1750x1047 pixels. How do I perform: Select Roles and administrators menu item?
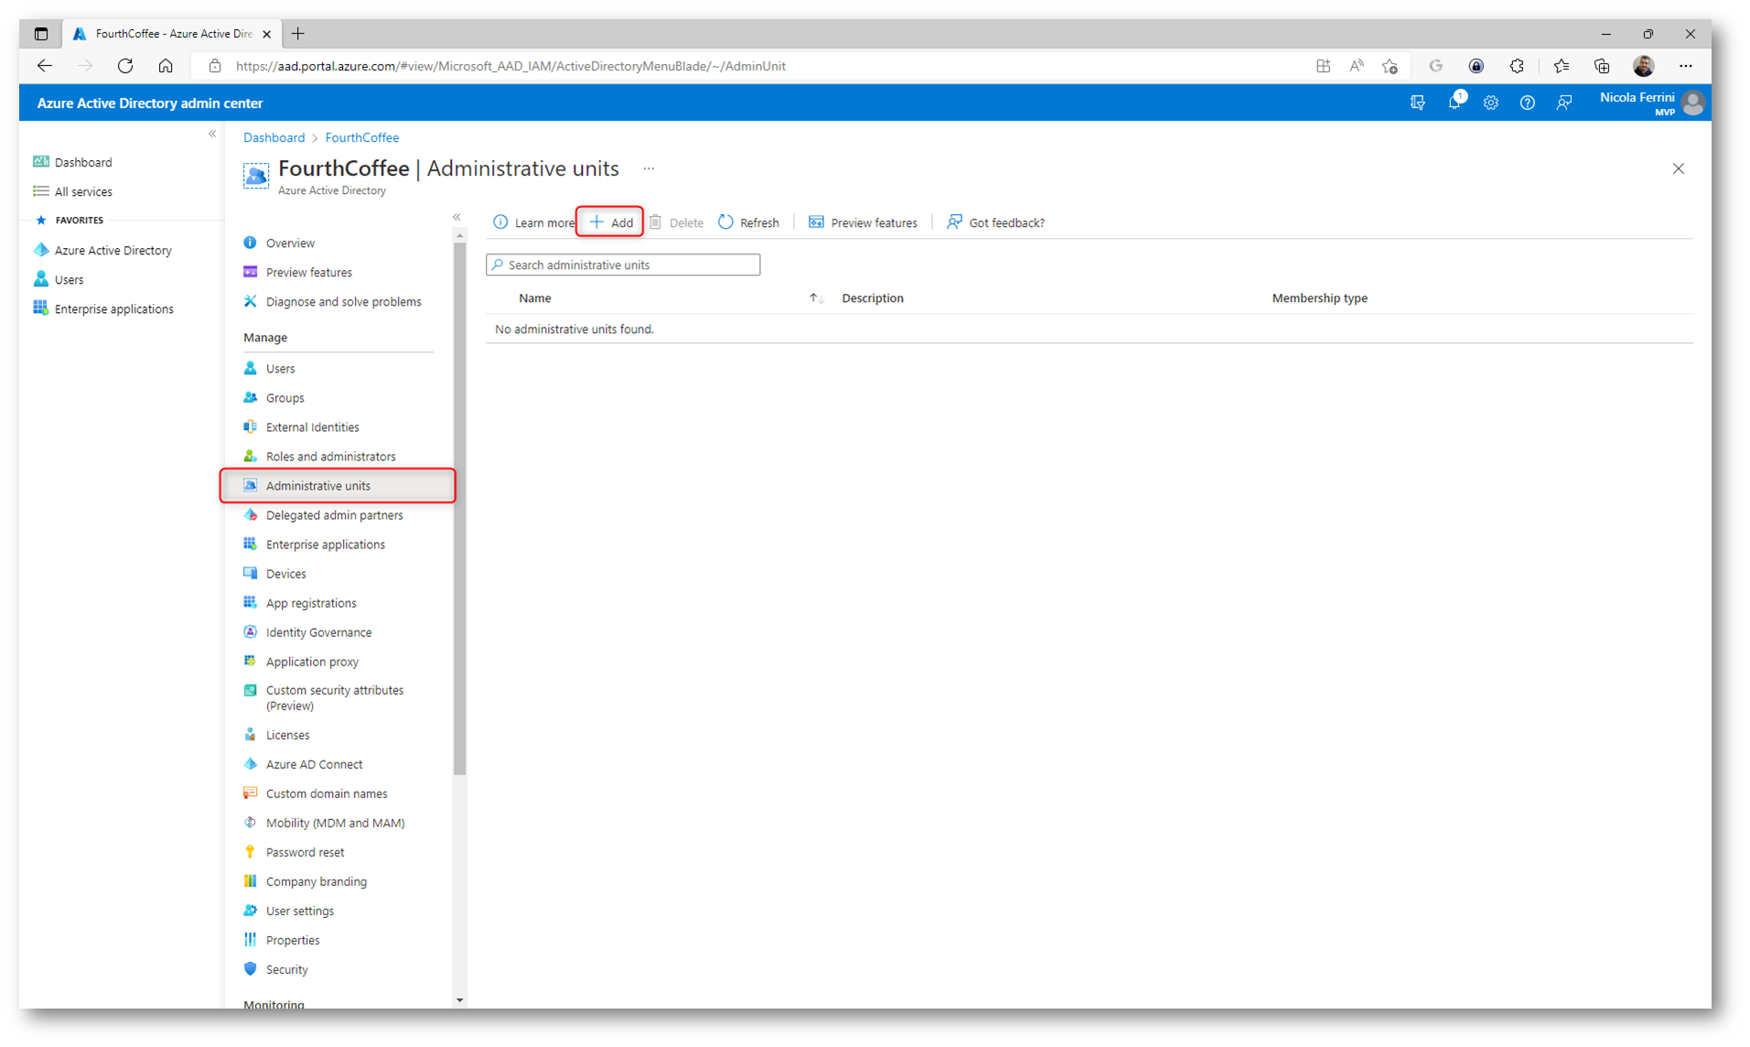coord(330,457)
